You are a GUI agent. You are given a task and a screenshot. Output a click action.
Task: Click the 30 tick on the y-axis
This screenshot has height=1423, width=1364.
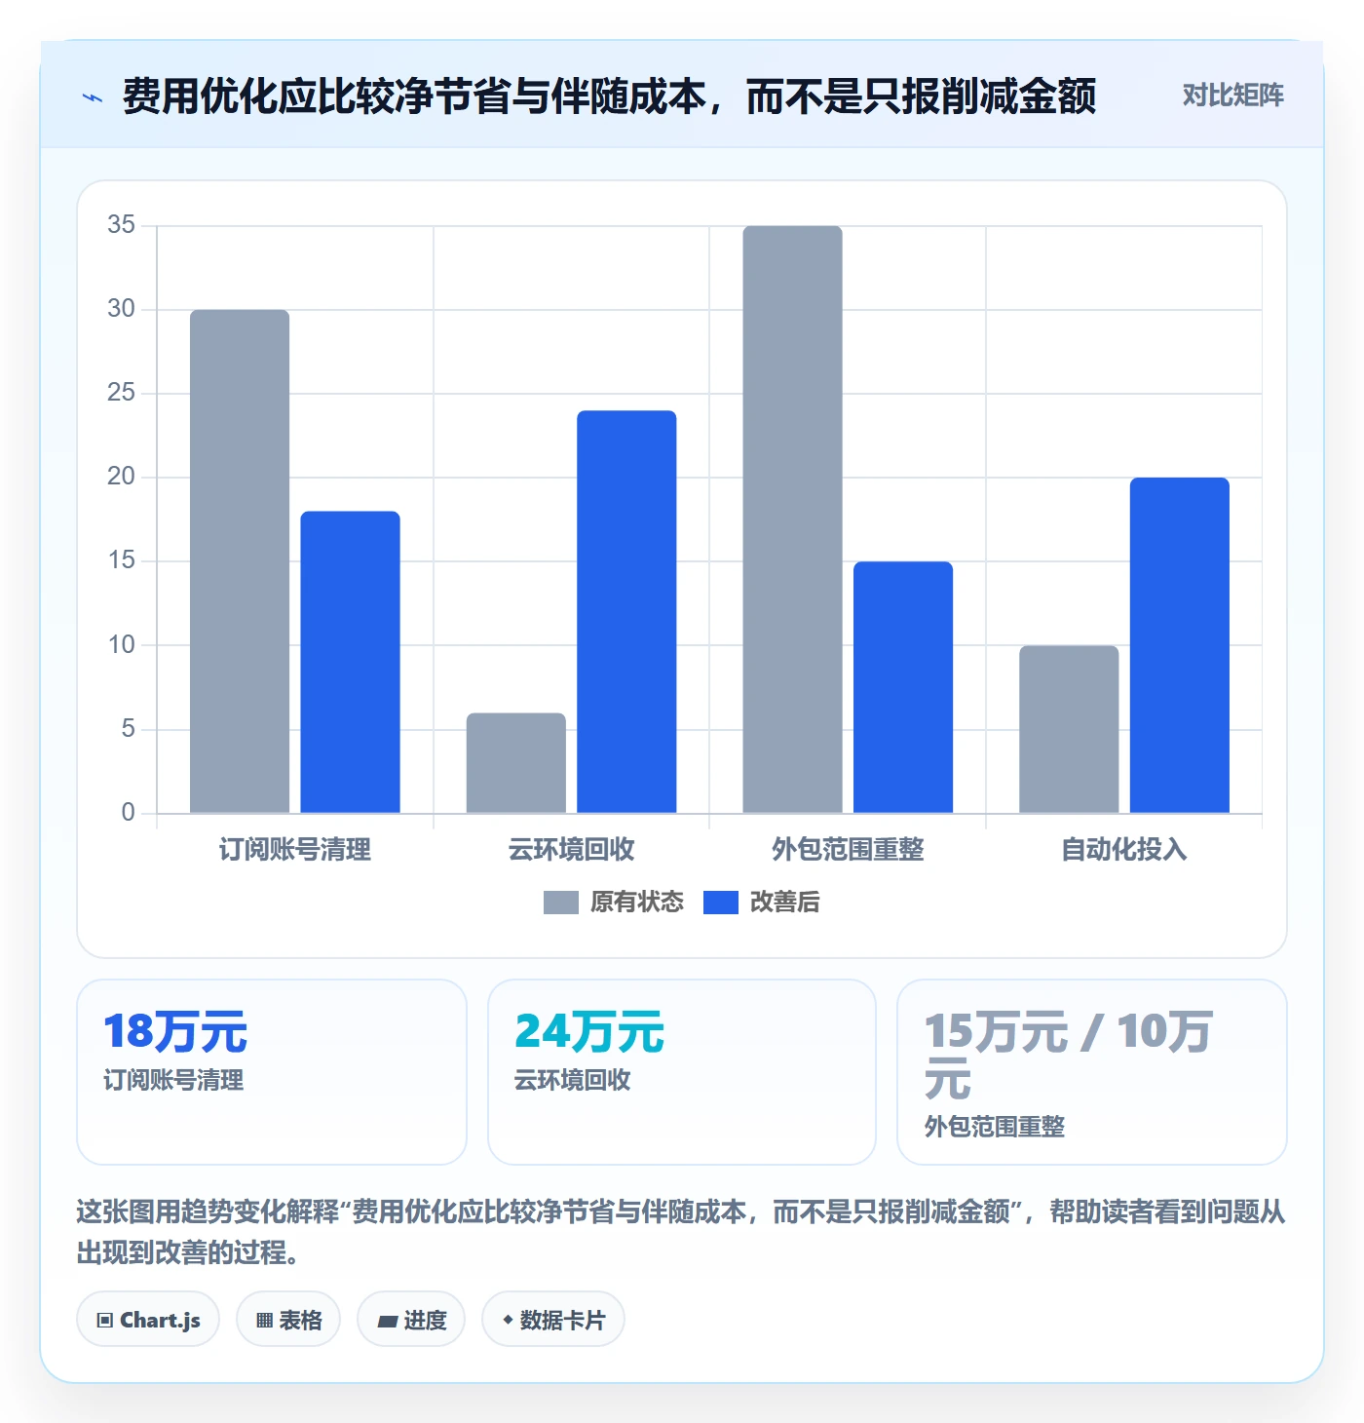point(121,309)
